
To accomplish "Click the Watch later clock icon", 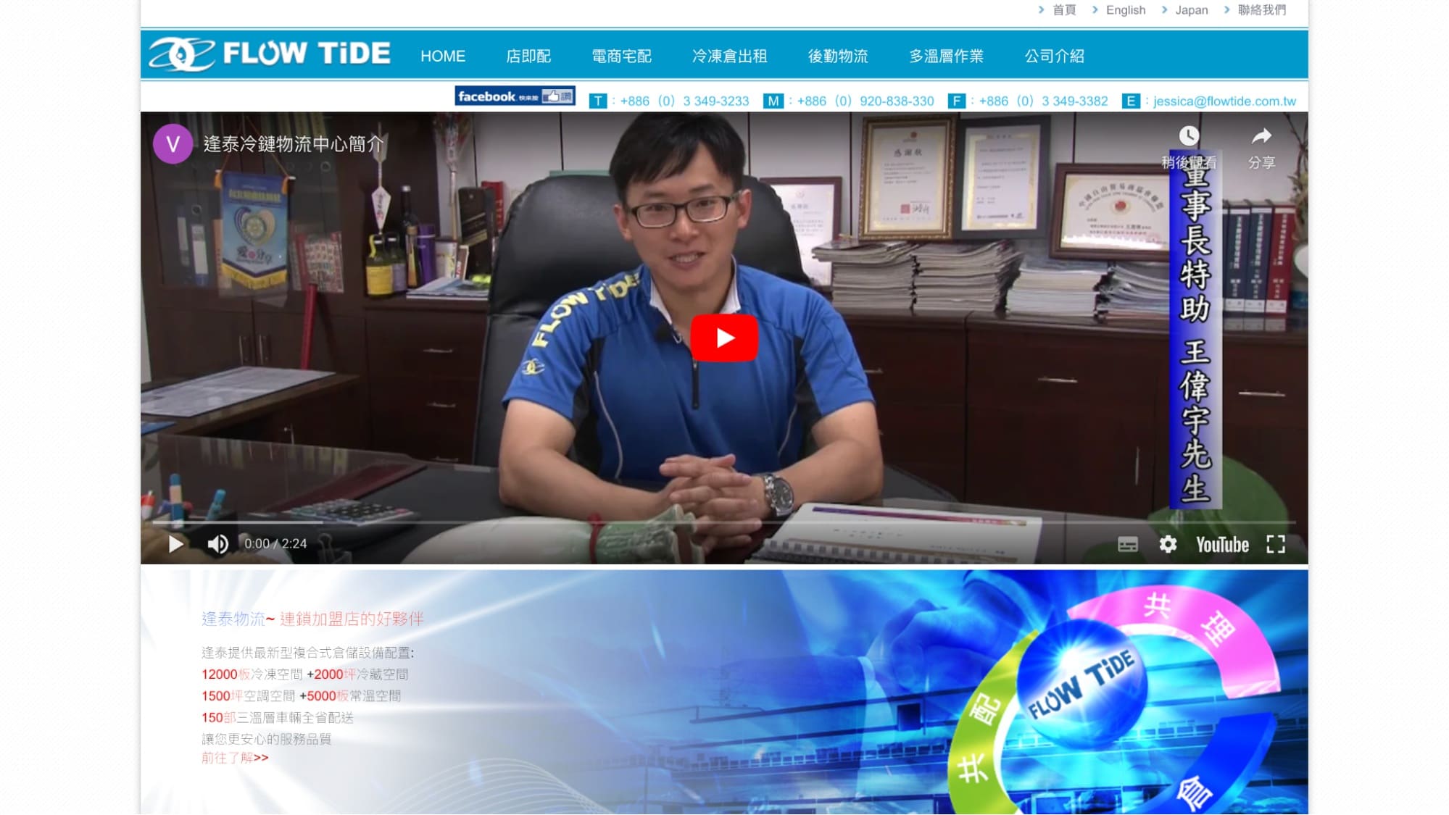I will 1189,135.
